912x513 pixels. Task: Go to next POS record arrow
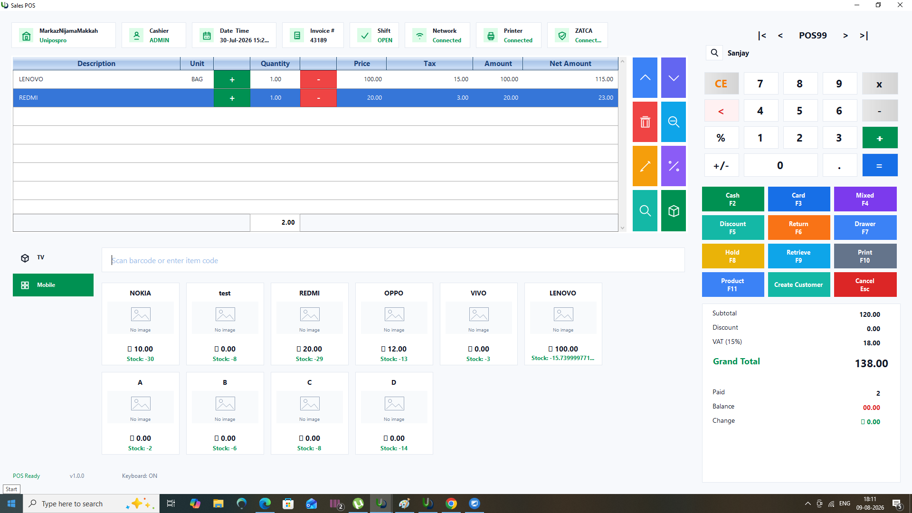[845, 36]
